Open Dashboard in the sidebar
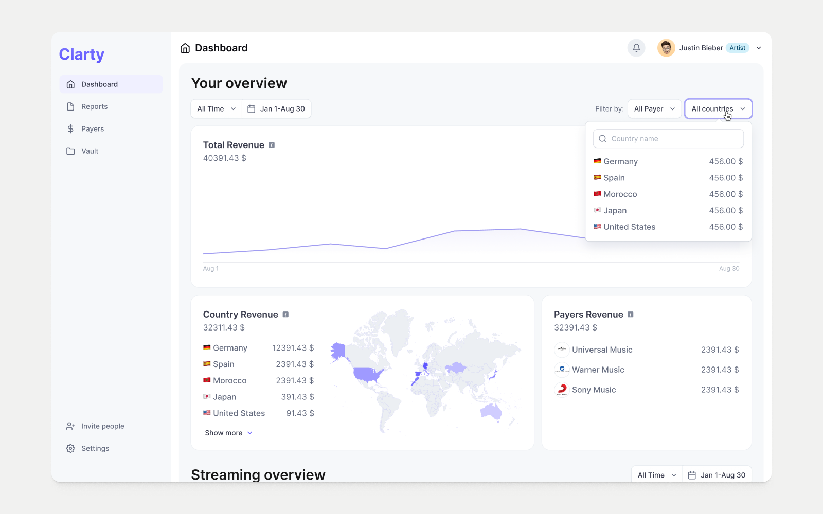The image size is (823, 514). point(111,84)
